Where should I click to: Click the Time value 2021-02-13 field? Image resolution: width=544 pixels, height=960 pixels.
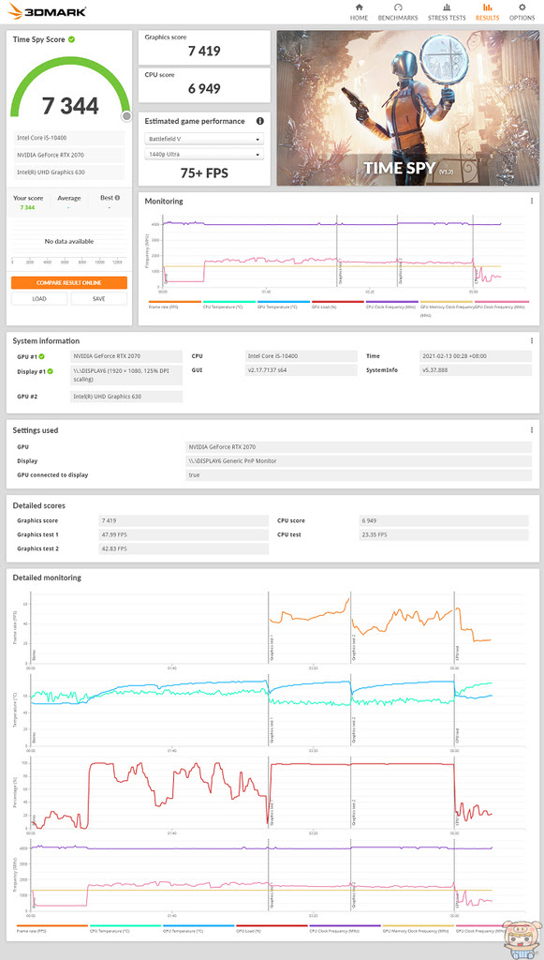tap(475, 355)
